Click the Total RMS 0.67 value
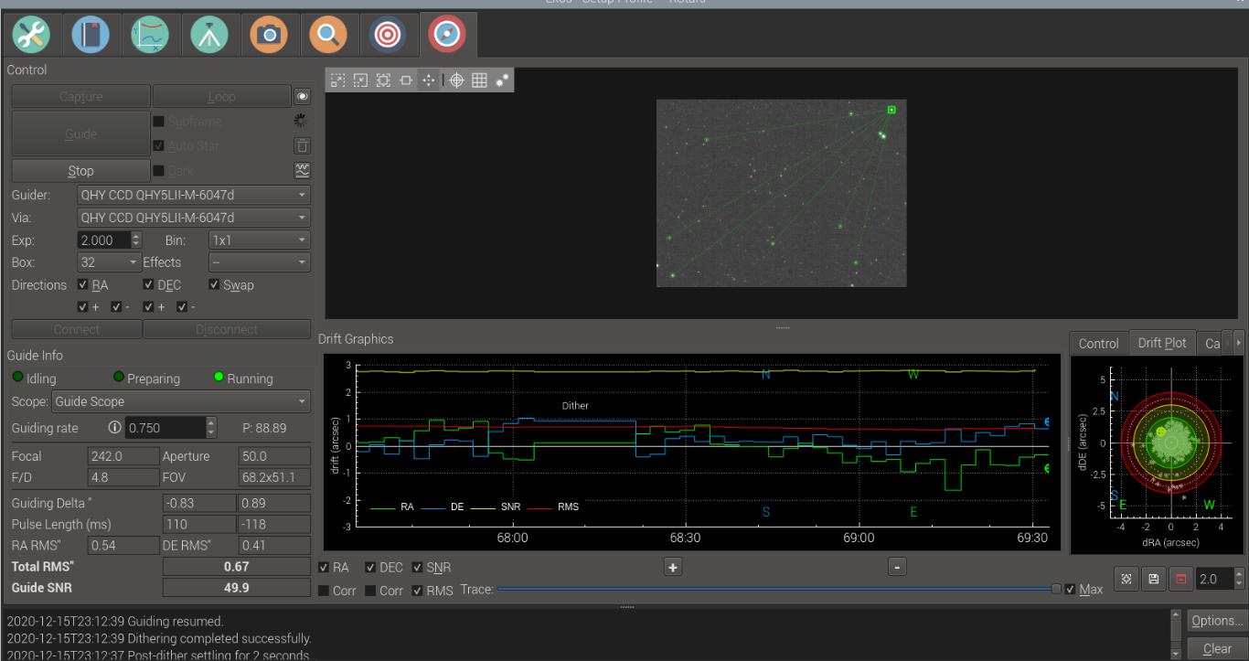Screen dimensions: 1249x661 point(237,567)
